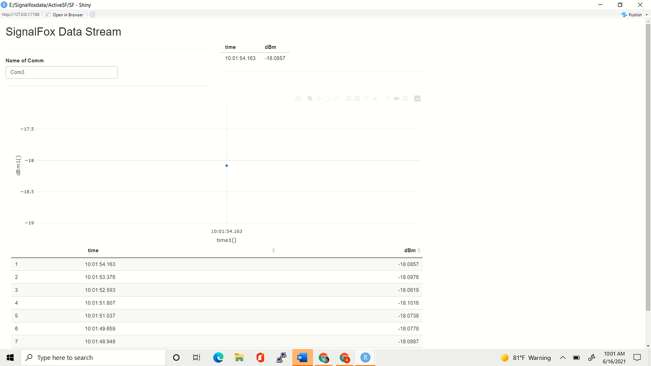Choose the Lasso Select tool
Screen dimensions: 651x366
coord(335,98)
